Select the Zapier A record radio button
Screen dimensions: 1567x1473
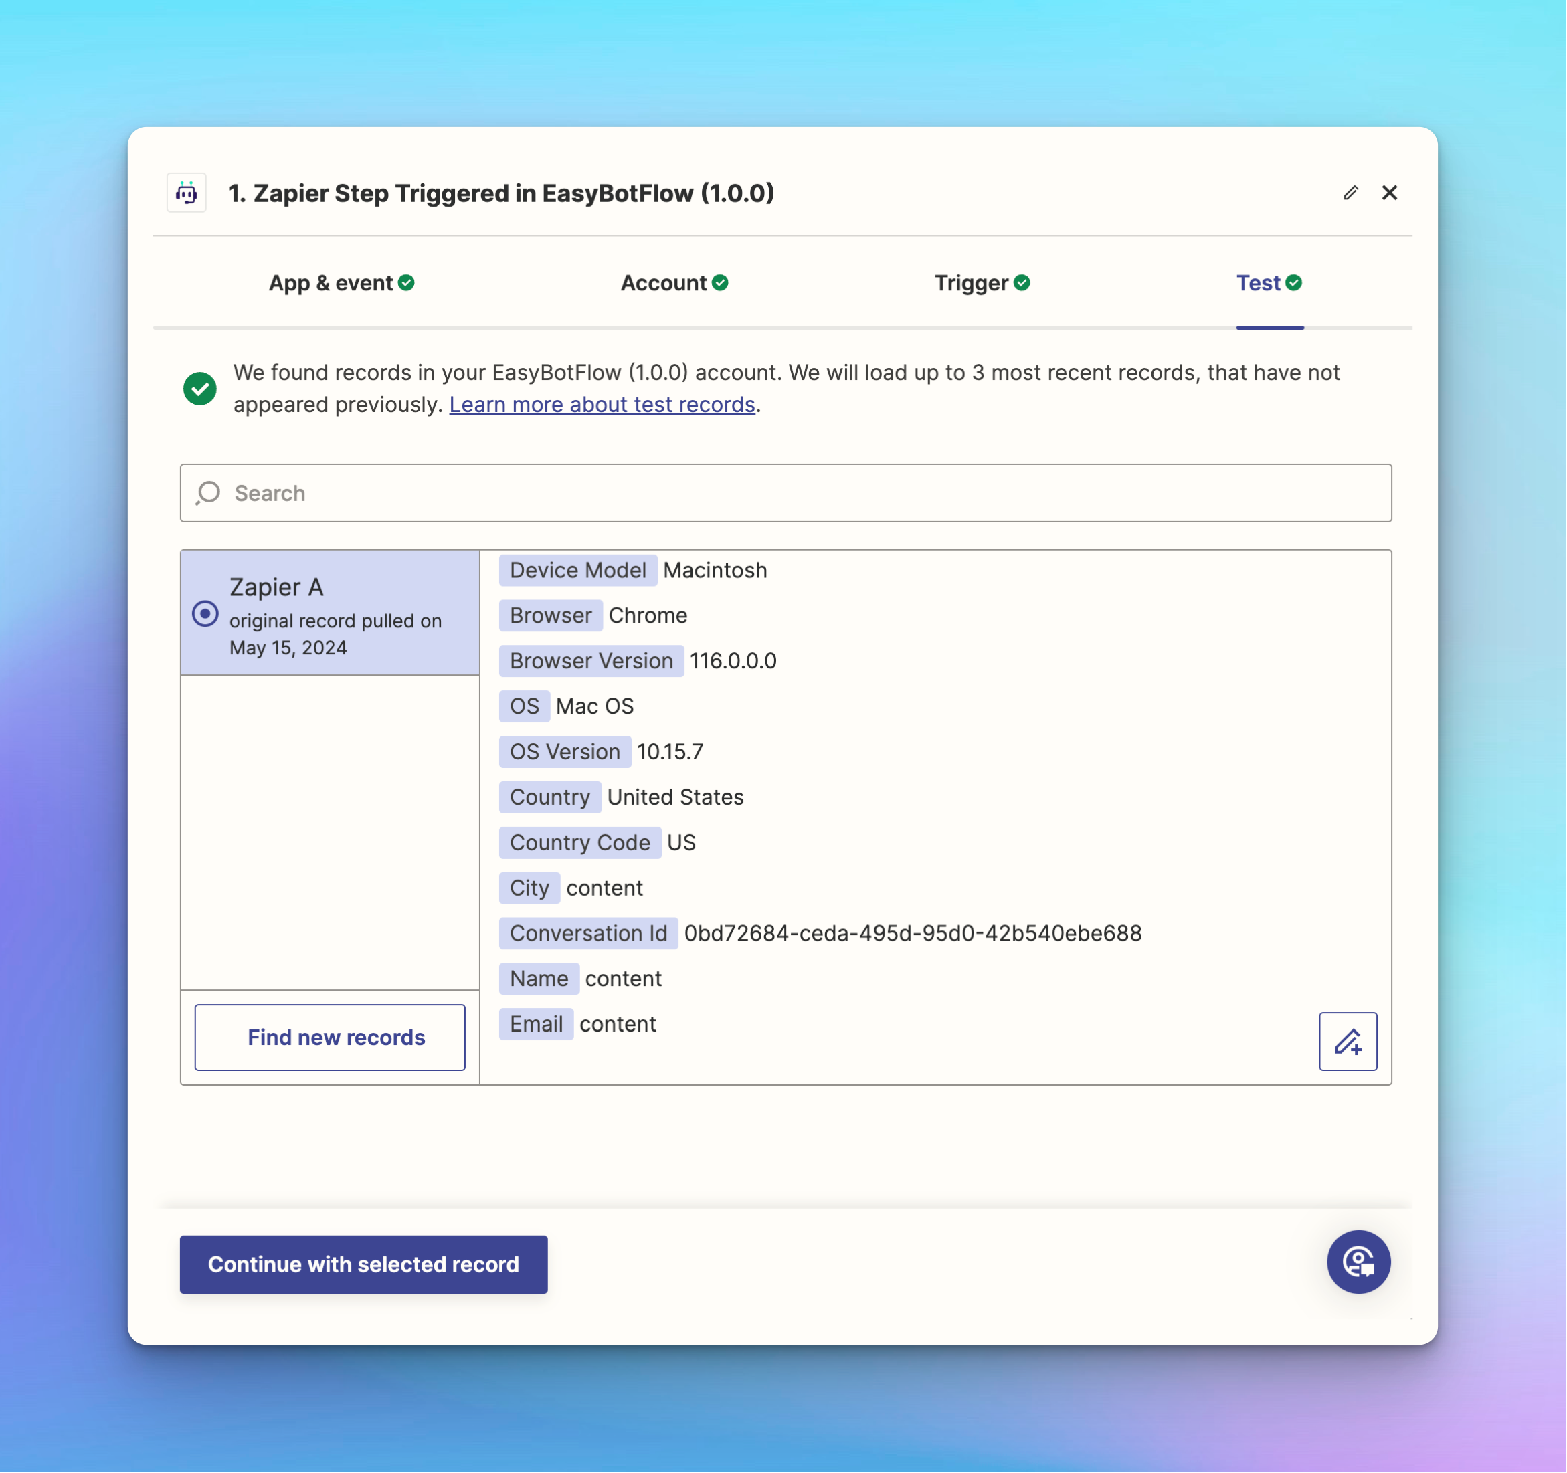(205, 614)
